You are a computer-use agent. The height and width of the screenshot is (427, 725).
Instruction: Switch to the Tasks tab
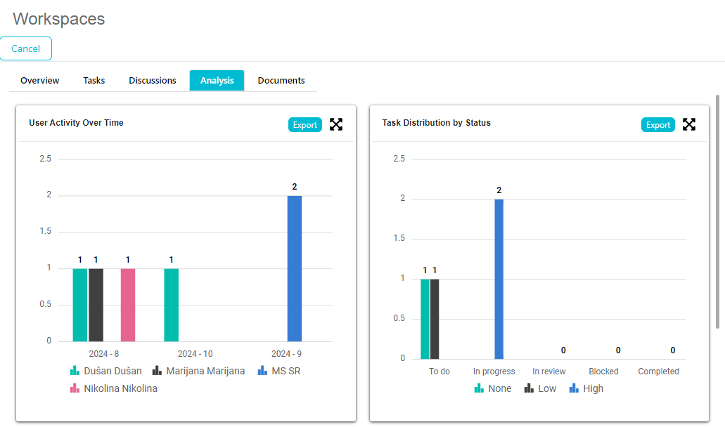point(94,81)
